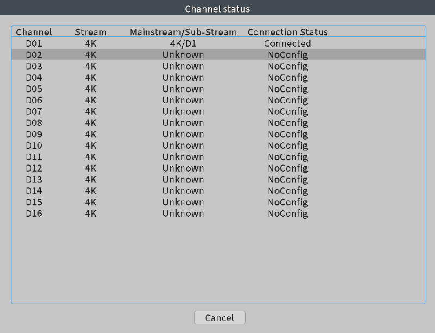The height and width of the screenshot is (333, 435).
Task: Select the D01 channel row
Action: click(x=34, y=43)
